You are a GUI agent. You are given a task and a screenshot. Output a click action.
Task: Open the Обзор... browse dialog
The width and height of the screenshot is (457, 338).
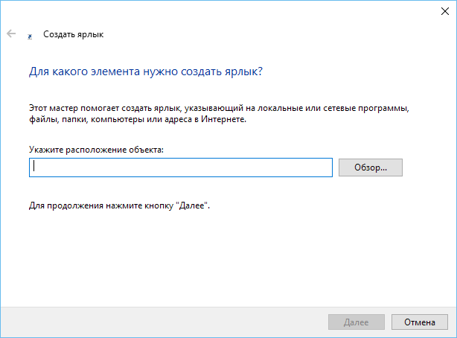370,168
